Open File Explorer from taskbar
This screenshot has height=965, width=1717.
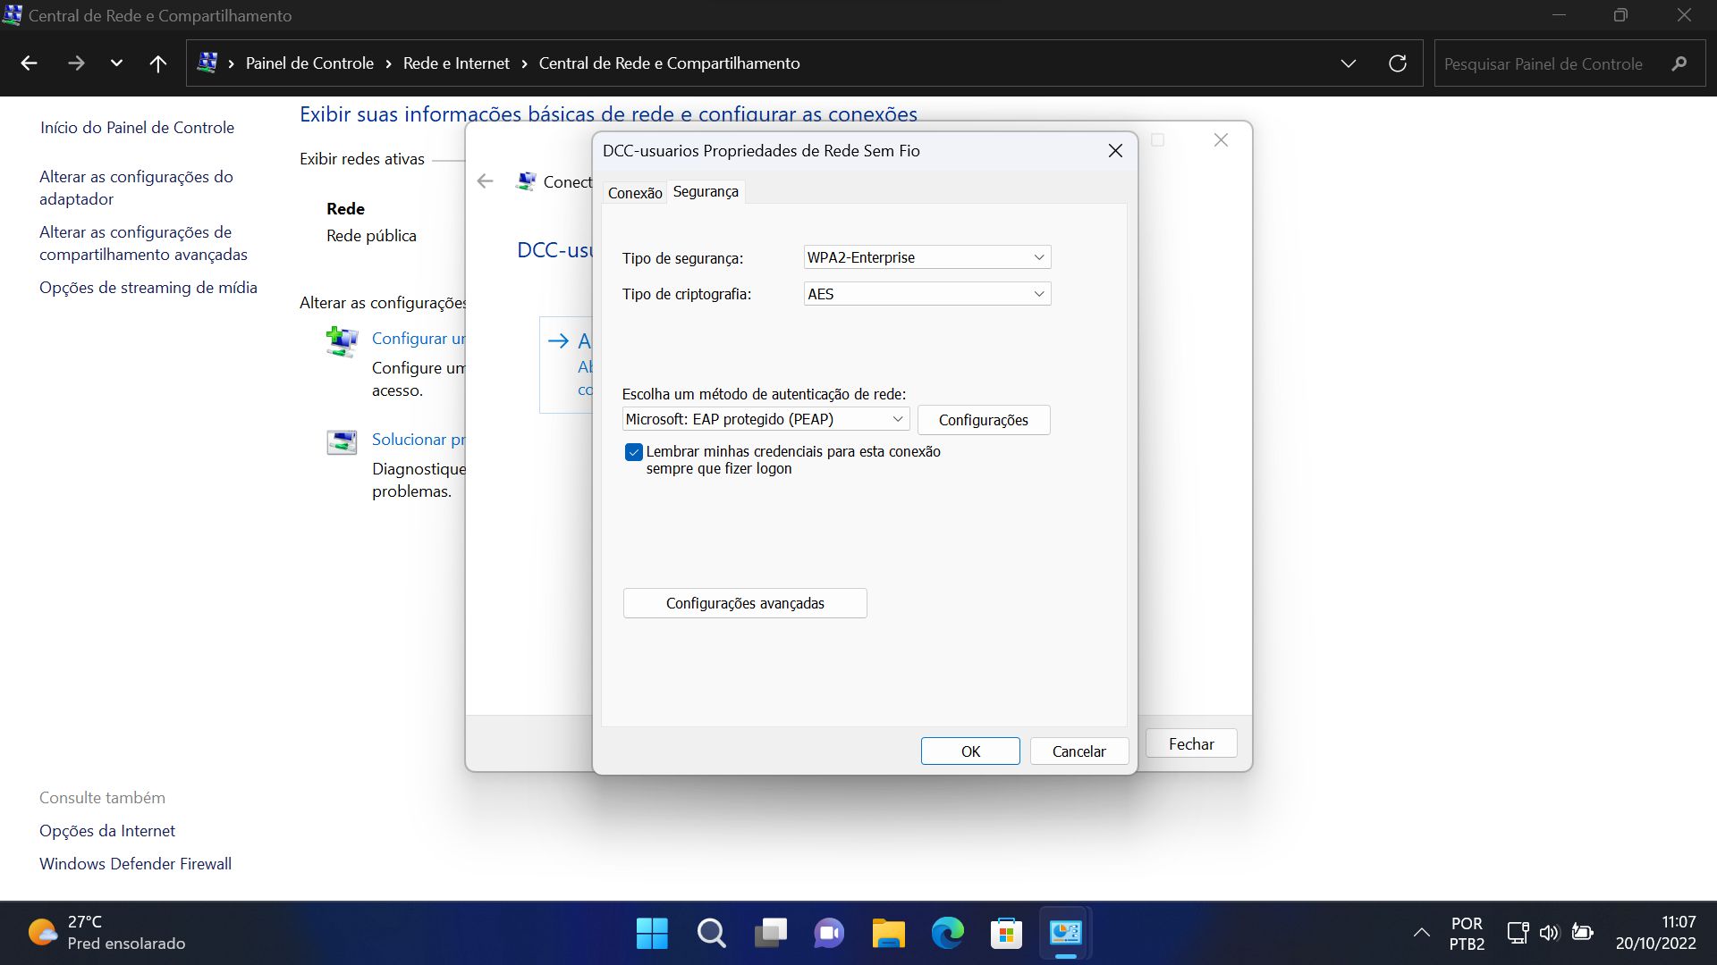[x=888, y=934]
